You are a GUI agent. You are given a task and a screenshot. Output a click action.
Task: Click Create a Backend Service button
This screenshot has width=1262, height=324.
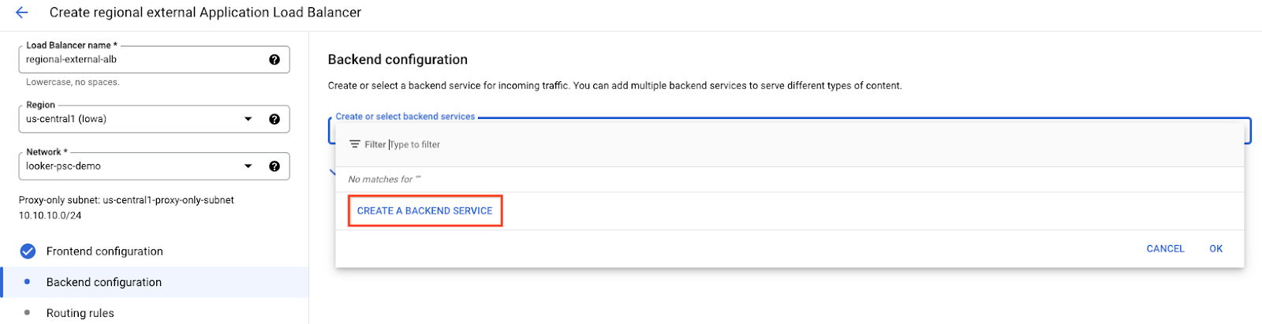pos(424,211)
